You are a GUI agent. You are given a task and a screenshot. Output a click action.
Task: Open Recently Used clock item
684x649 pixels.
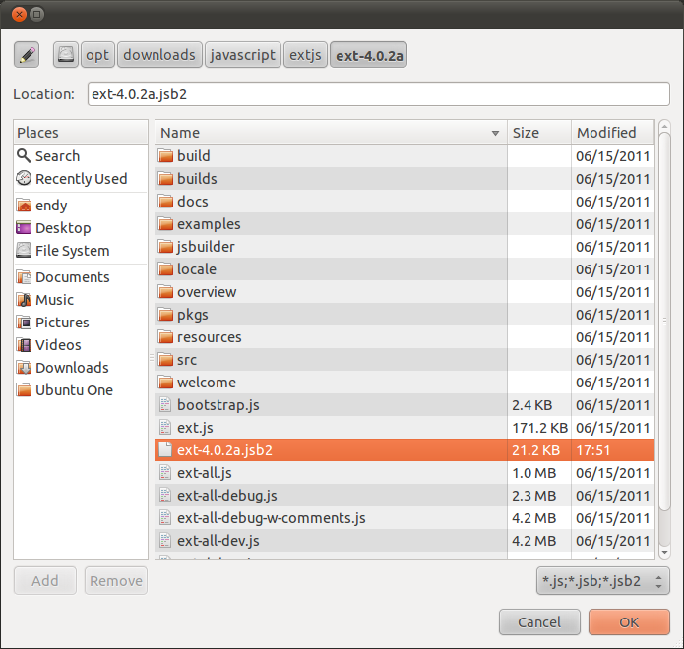click(x=25, y=179)
